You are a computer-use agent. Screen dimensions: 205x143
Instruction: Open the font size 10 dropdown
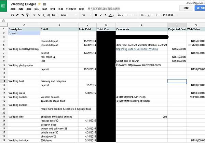coord(86,15)
